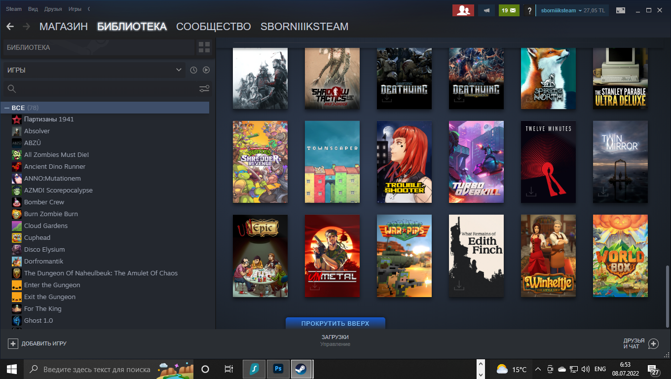Viewport: 671px width, 379px height.
Task: Open advanced filter sliders icon
Action: pos(204,89)
